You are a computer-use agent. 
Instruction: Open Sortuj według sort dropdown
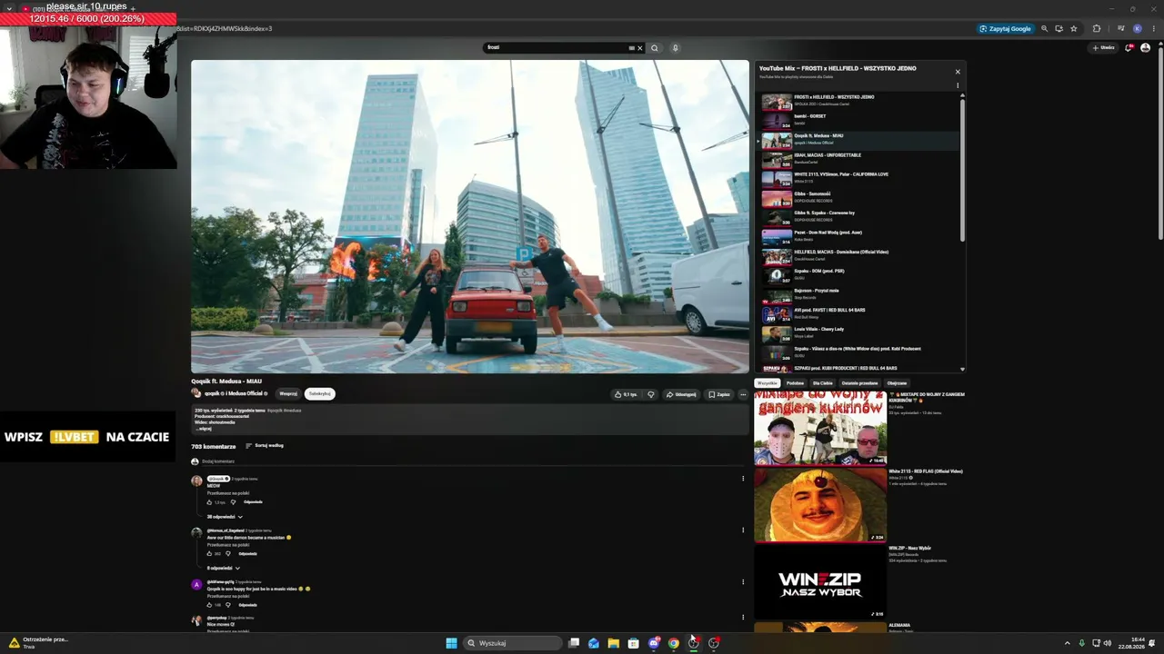tap(265, 446)
